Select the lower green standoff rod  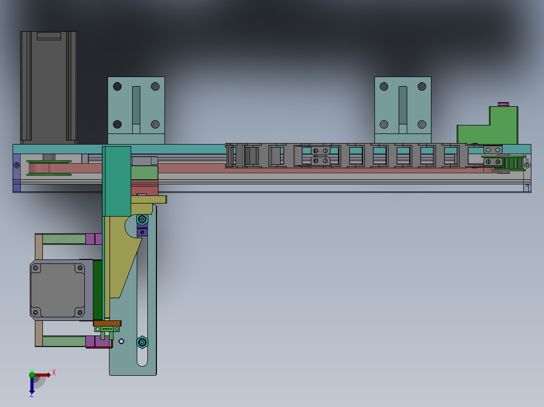tap(64, 341)
